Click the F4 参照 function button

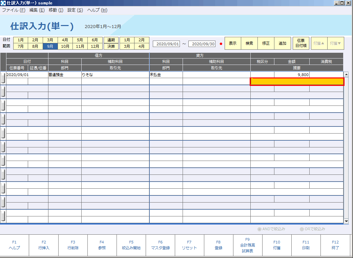click(102, 245)
